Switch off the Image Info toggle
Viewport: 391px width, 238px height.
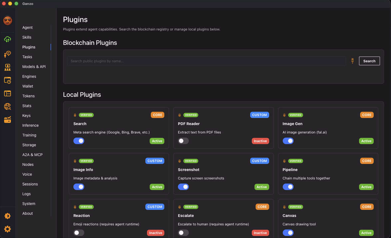coord(79,187)
